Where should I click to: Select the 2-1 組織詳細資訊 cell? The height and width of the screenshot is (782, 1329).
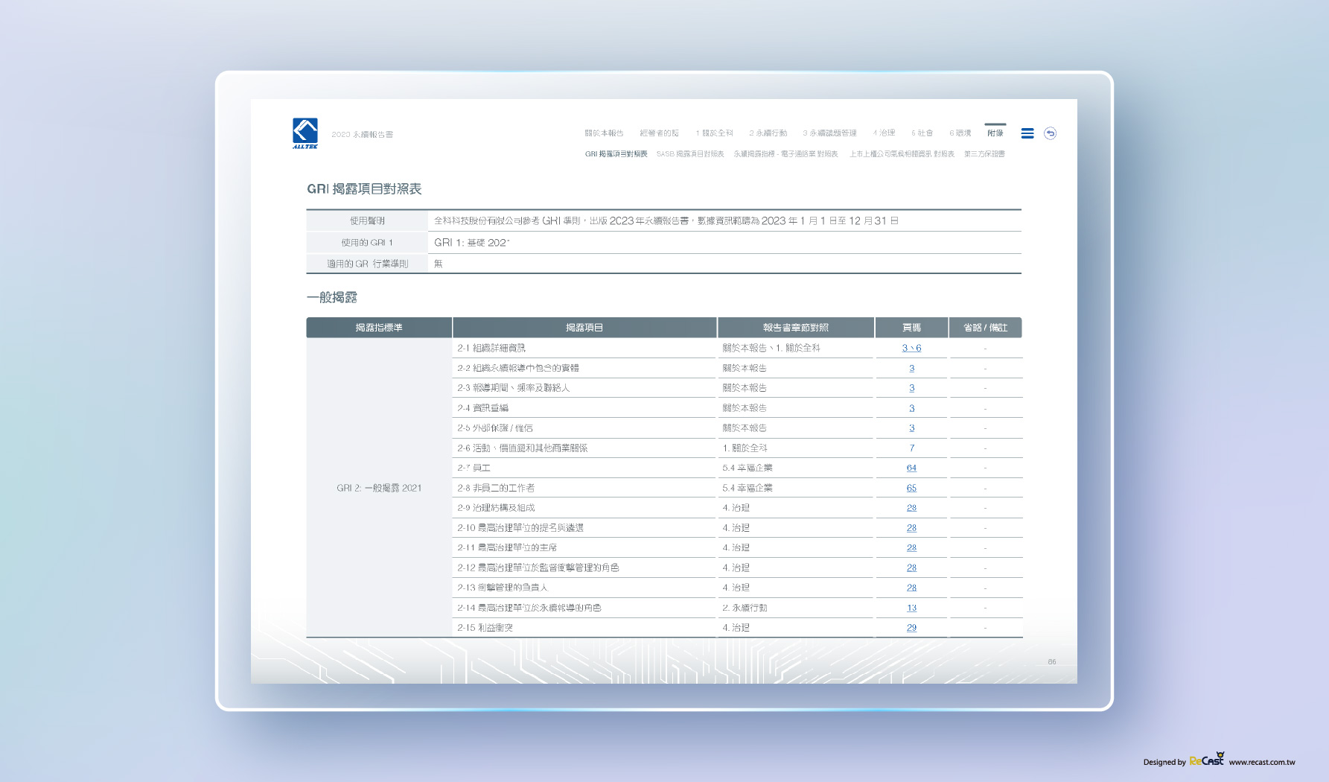584,348
